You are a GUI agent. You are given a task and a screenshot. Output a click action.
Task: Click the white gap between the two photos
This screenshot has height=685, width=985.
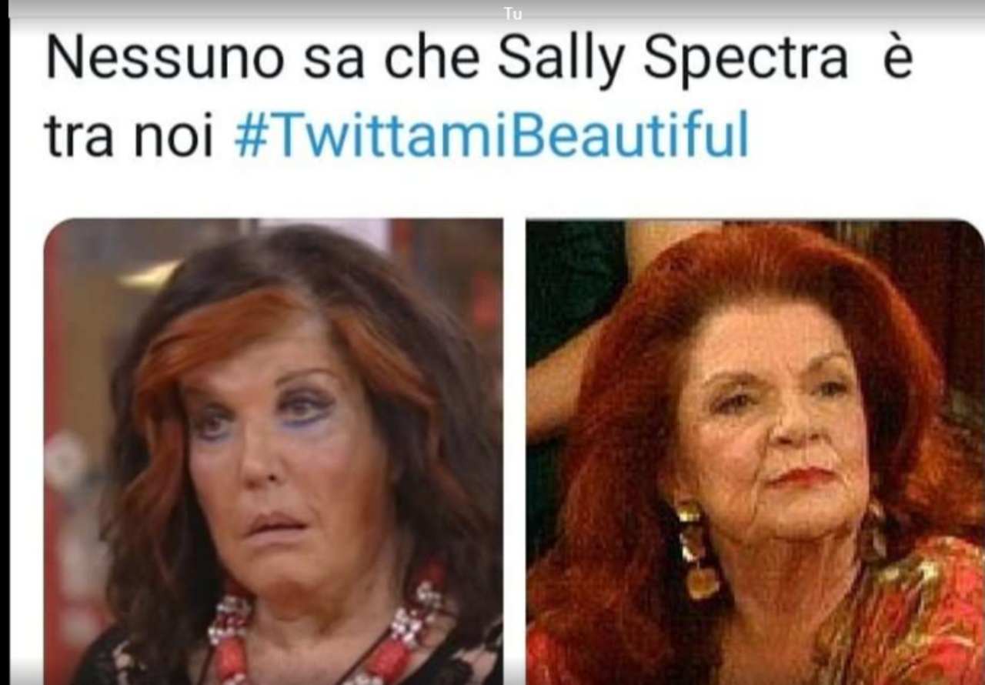515,451
